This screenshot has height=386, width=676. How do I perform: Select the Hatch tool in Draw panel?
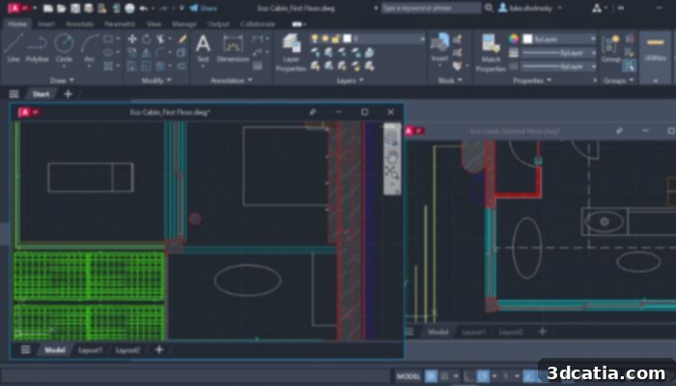(108, 66)
